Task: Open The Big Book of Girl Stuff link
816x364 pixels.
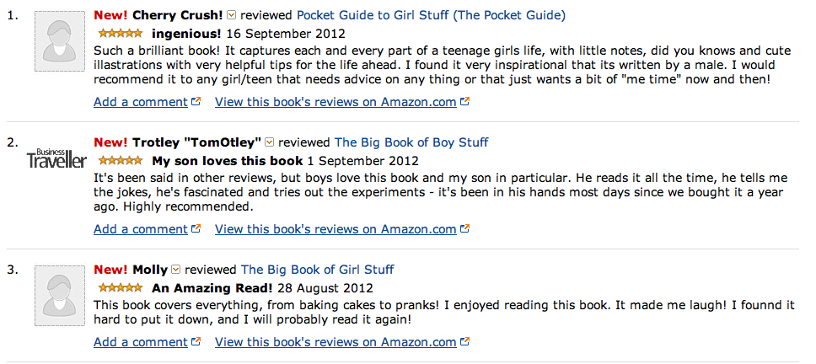Action: pos(317,270)
